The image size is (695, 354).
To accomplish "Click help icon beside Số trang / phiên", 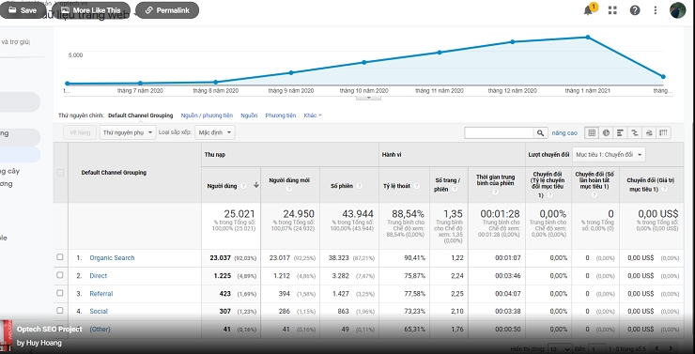I will (454, 189).
